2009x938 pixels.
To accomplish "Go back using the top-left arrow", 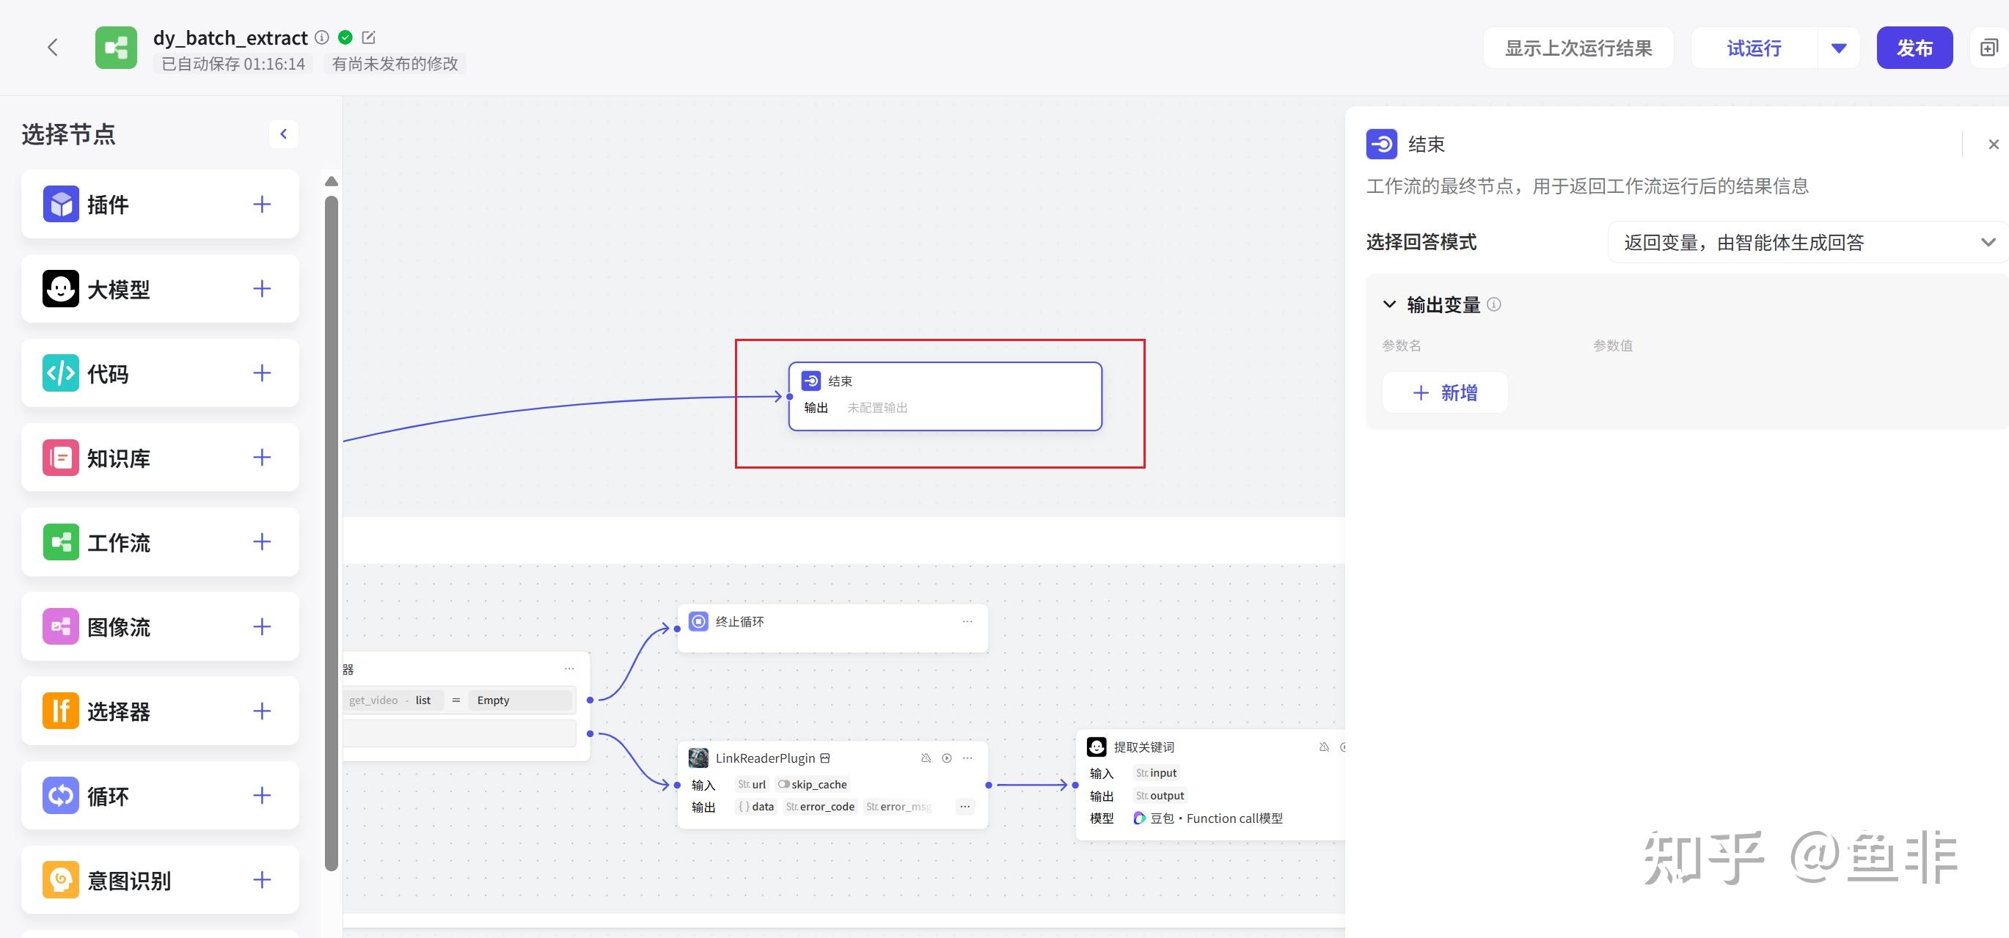I will pyautogui.click(x=52, y=48).
